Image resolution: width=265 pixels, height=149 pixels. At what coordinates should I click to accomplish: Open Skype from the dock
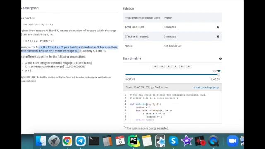173,141
